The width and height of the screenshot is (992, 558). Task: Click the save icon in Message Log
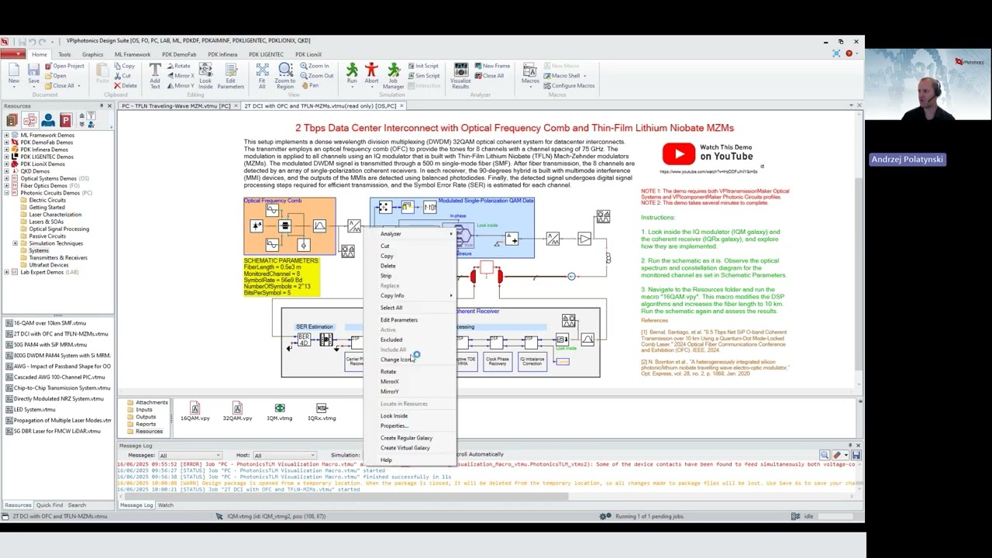856,455
